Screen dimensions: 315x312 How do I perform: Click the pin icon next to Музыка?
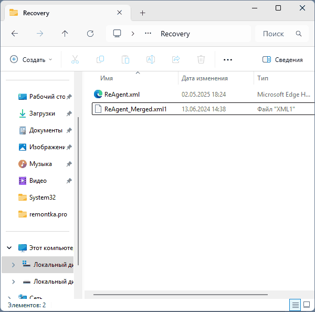[x=69, y=164]
